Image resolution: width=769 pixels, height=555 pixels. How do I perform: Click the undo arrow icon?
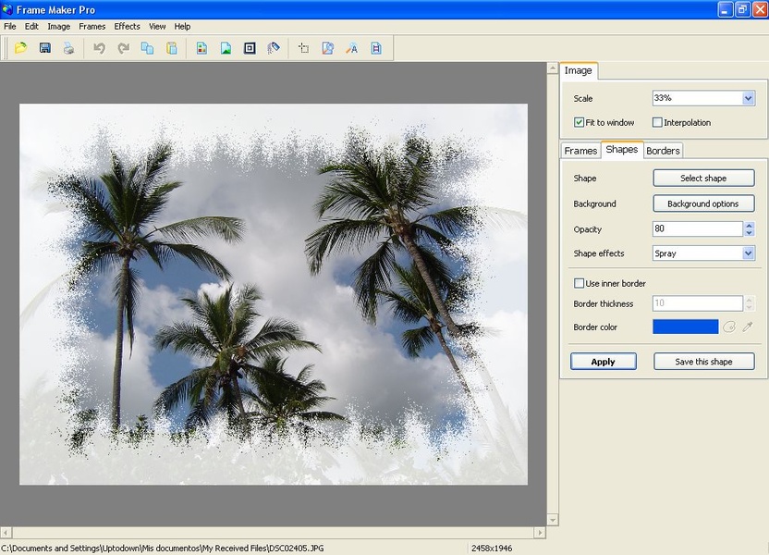pos(99,48)
